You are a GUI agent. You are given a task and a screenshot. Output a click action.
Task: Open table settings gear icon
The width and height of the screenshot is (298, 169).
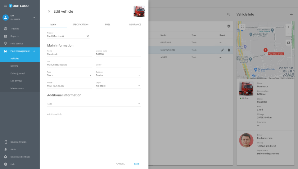point(229,26)
